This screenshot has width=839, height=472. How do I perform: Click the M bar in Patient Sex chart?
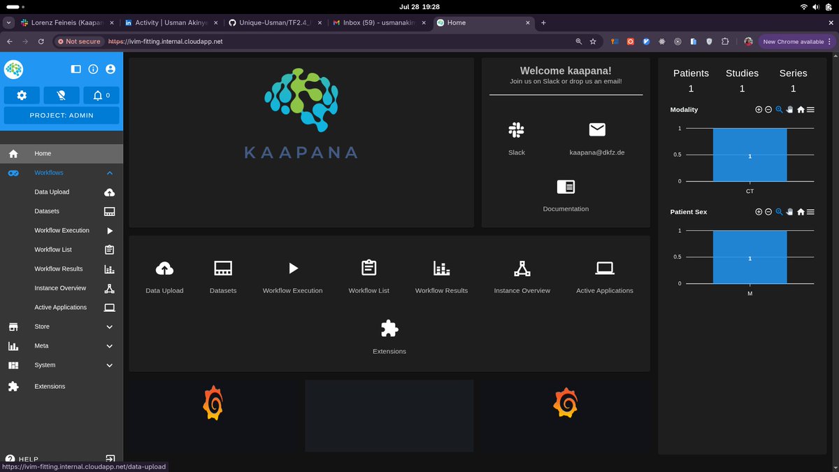[x=750, y=257]
